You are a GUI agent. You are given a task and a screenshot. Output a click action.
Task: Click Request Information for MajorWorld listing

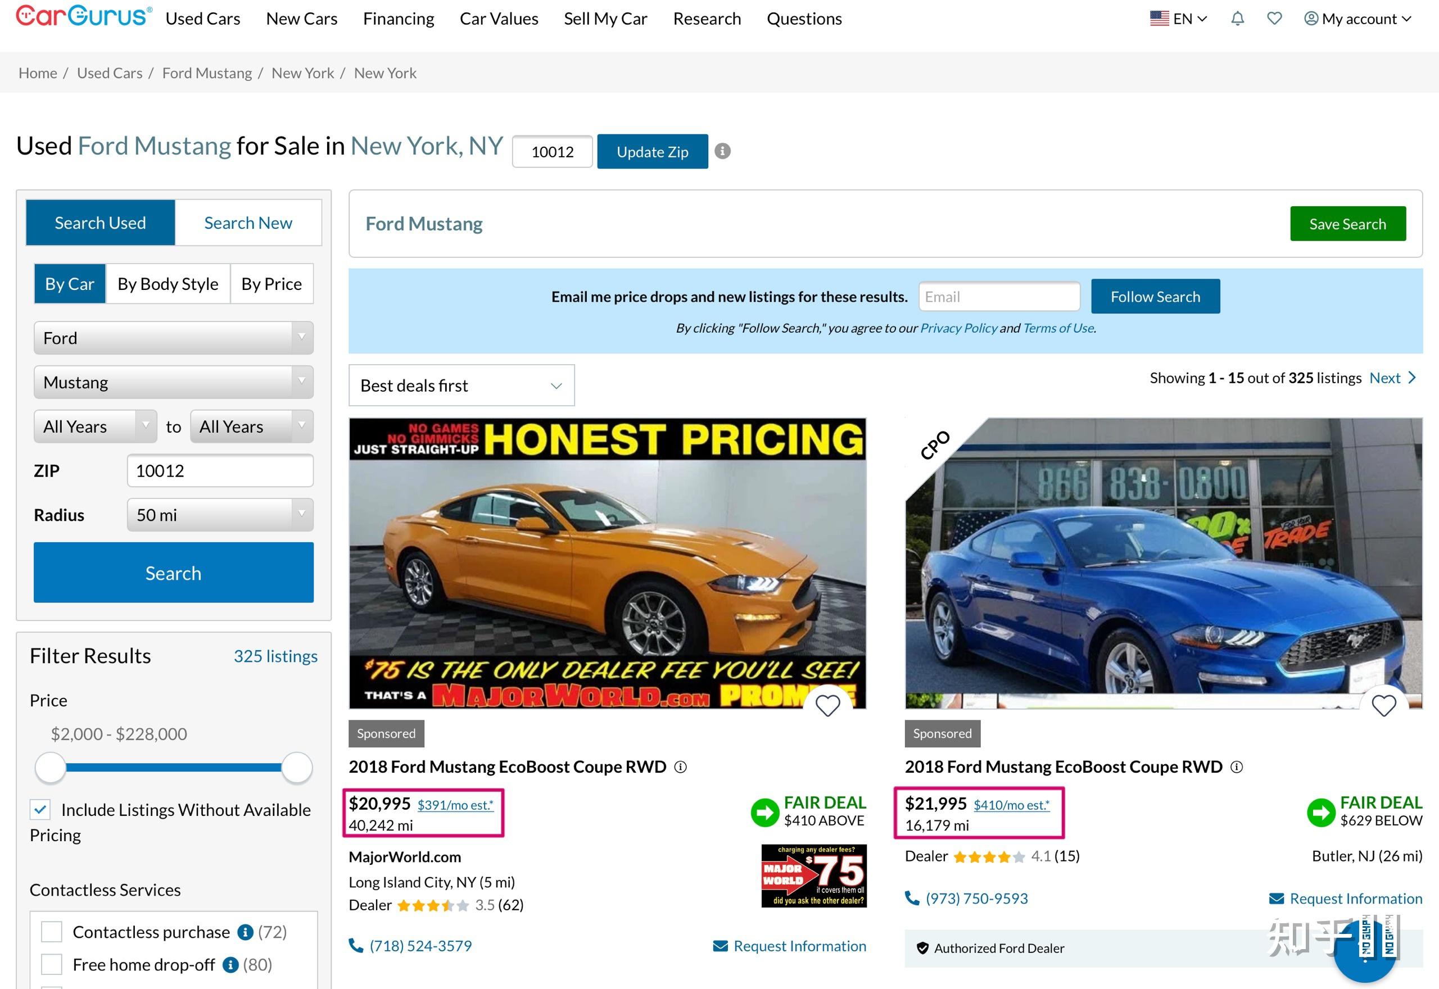790,946
